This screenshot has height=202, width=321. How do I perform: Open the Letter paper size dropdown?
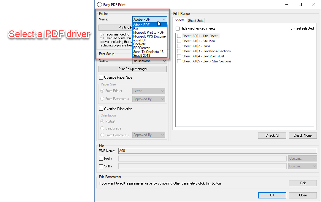149,91
